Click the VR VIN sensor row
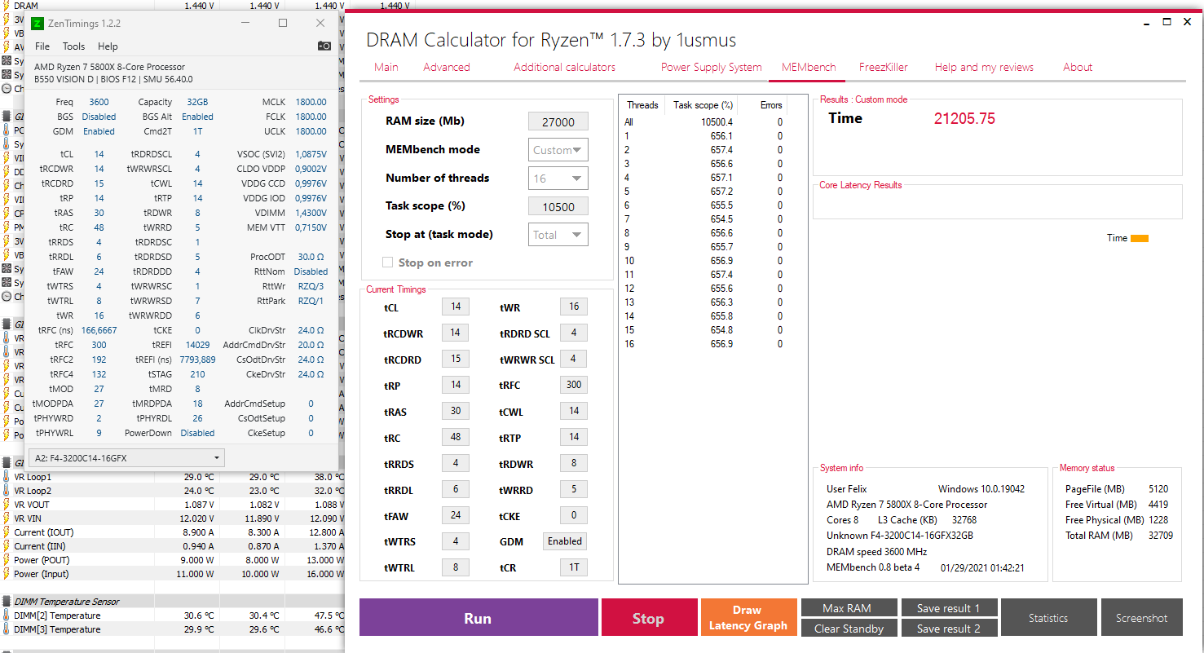1204x653 pixels. pyautogui.click(x=171, y=518)
